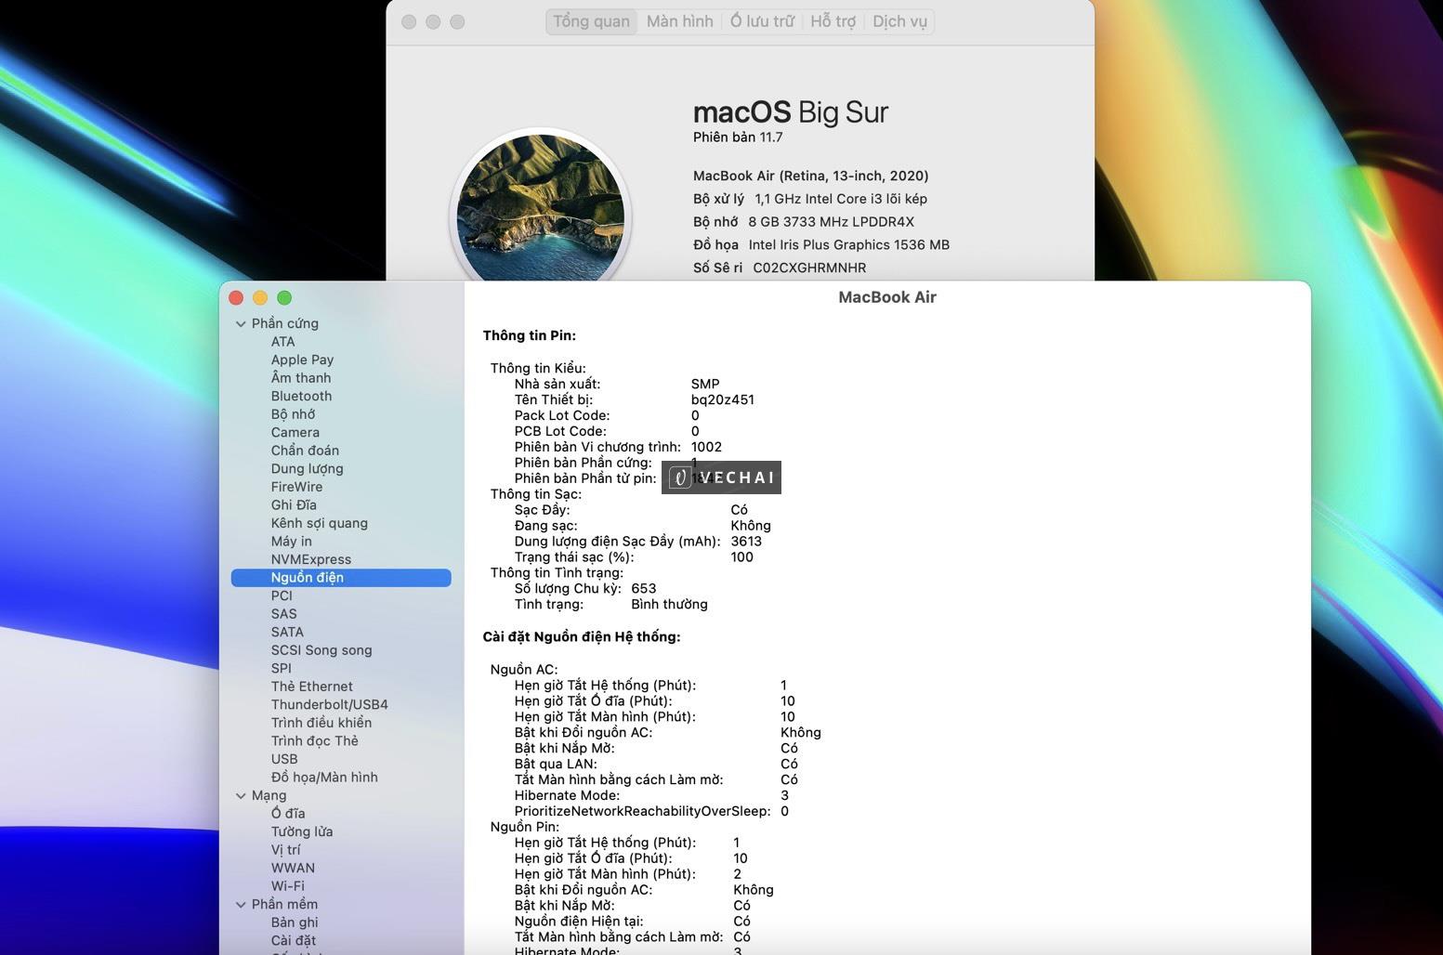Maximize the MacBook Air system report window
The height and width of the screenshot is (955, 1443).
(x=284, y=298)
